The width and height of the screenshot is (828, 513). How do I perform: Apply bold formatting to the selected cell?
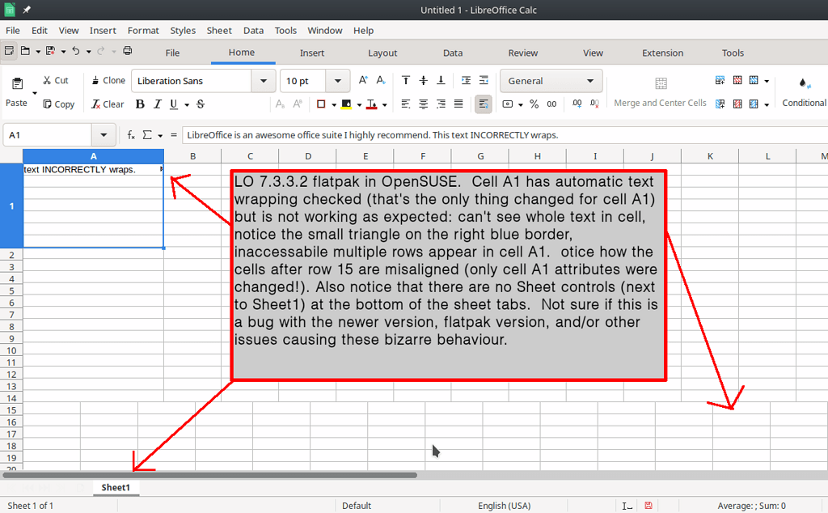click(139, 104)
